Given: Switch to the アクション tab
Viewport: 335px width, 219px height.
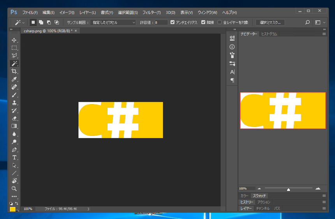Looking at the screenshot, I should [264, 202].
